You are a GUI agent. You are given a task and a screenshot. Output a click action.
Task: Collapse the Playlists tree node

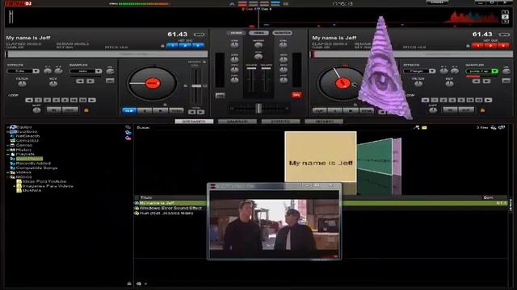point(8,154)
